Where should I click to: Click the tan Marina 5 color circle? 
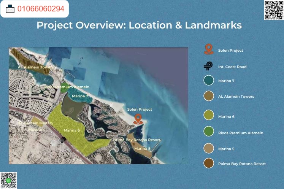click(x=209, y=148)
